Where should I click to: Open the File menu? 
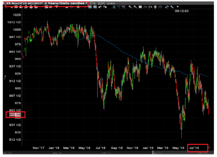click(93, 3)
